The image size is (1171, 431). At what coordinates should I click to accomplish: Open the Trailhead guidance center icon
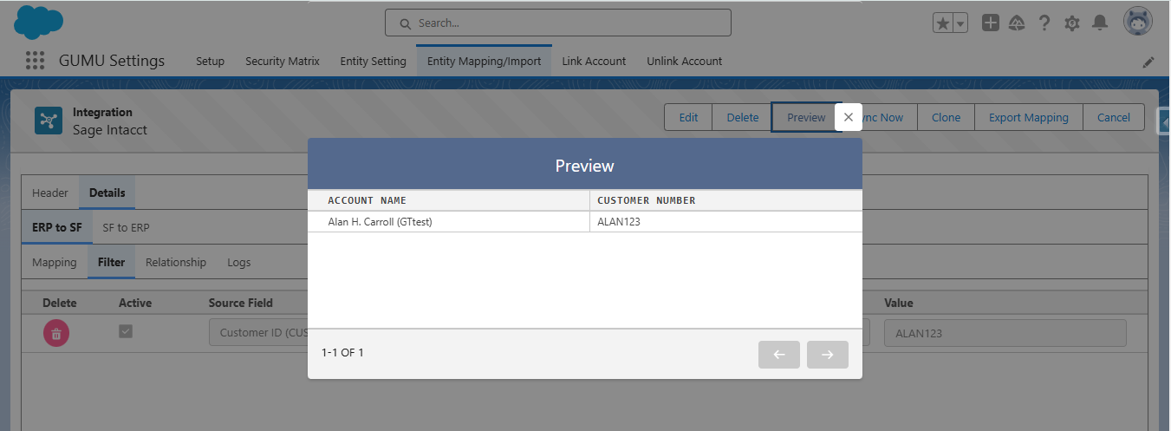coord(1018,23)
